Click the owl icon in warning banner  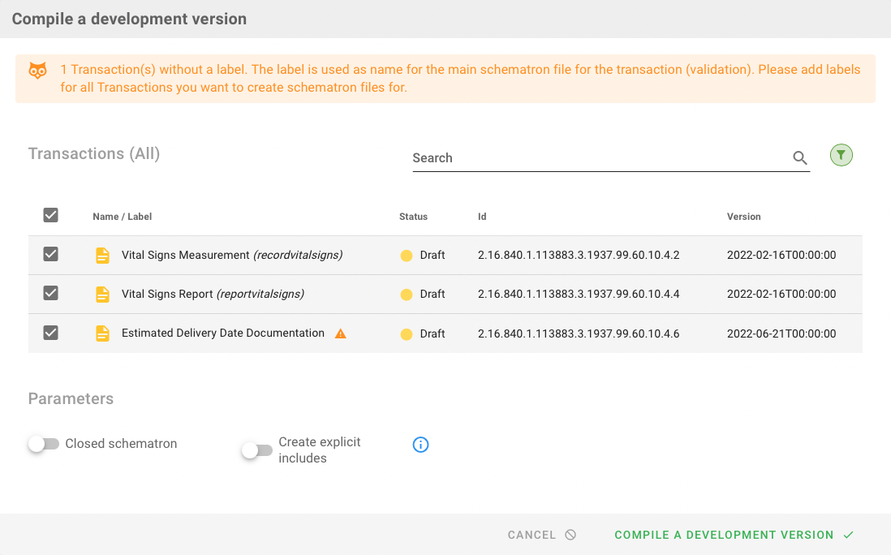[x=38, y=71]
